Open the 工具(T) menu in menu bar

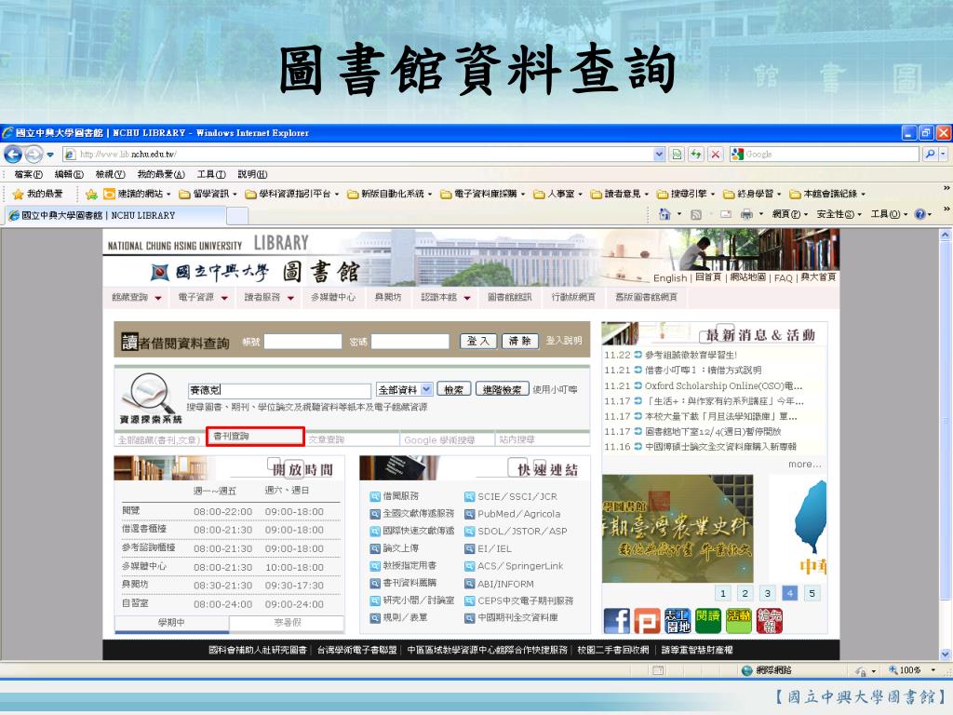(x=211, y=174)
